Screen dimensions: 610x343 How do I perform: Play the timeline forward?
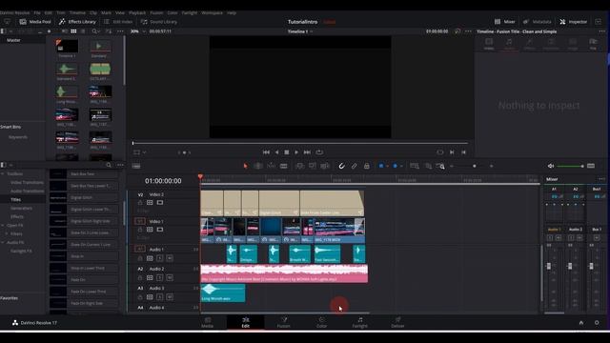click(x=296, y=152)
